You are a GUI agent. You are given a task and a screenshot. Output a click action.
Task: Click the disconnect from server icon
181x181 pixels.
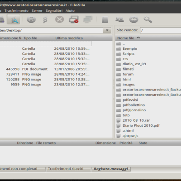74,19
